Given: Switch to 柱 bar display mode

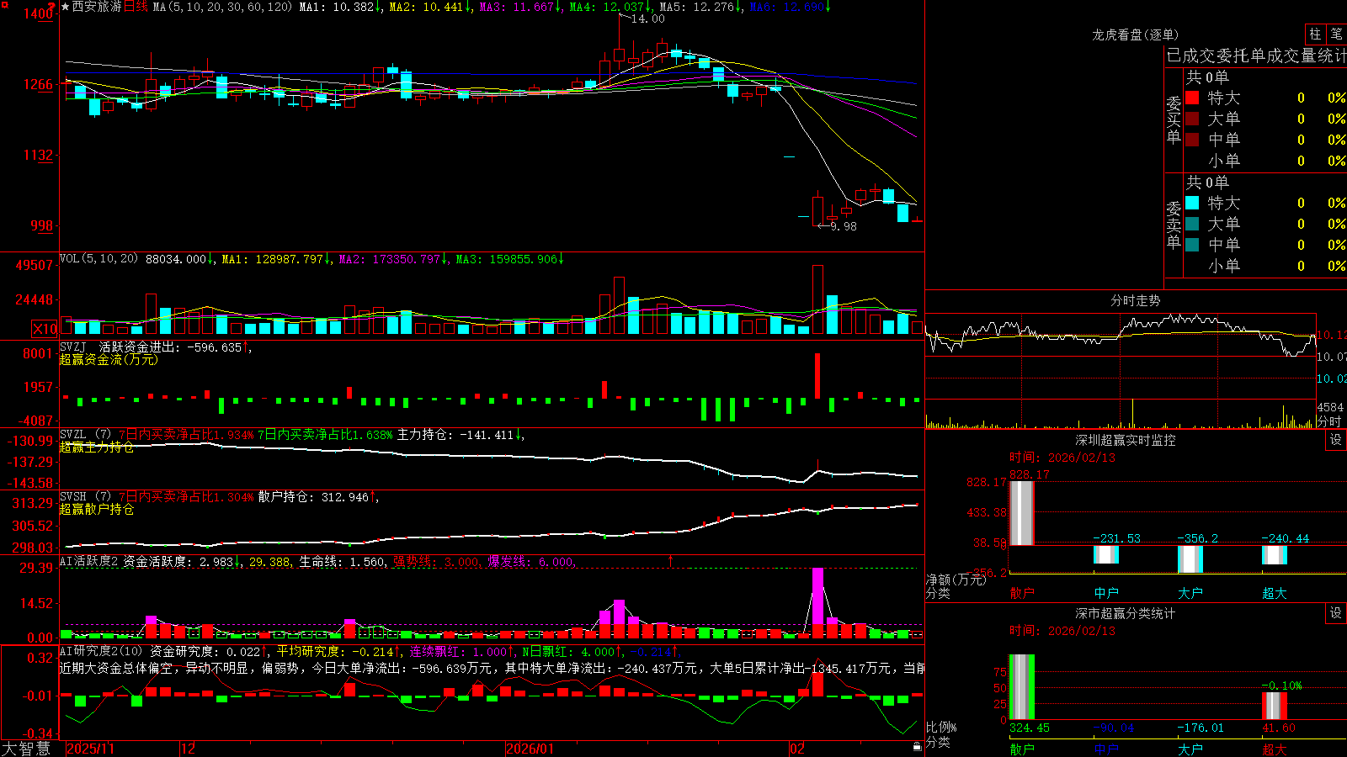Looking at the screenshot, I should (1315, 34).
